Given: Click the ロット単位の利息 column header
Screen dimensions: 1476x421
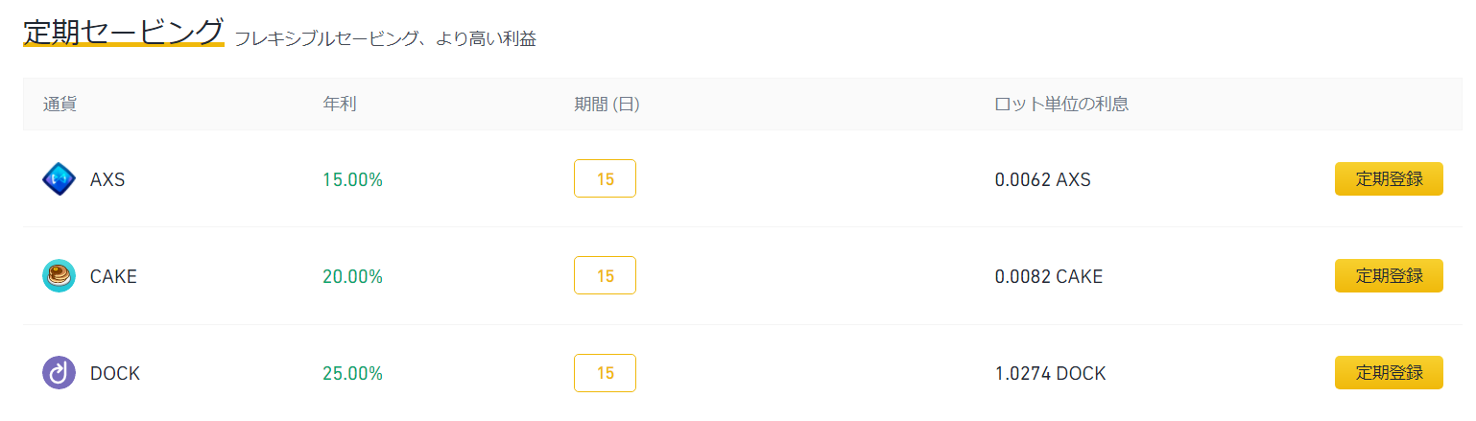Looking at the screenshot, I should [x=1061, y=104].
